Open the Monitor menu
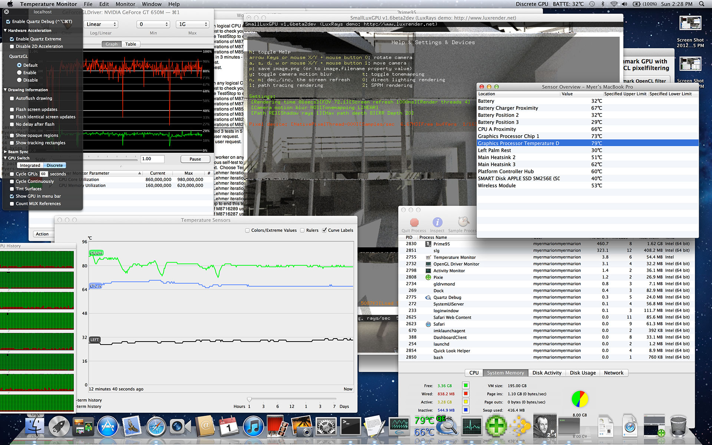This screenshot has width=712, height=445. pyautogui.click(x=125, y=4)
